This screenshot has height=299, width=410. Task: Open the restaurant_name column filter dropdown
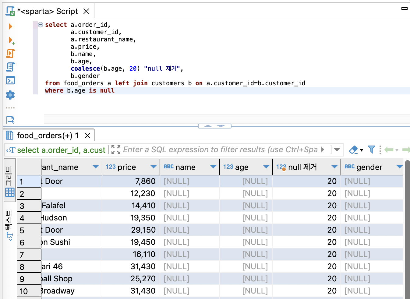[96, 167]
